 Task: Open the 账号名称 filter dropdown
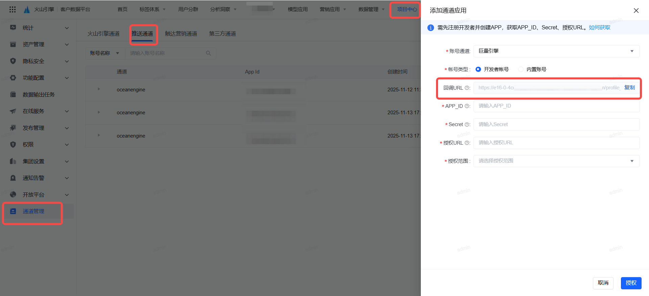[105, 53]
